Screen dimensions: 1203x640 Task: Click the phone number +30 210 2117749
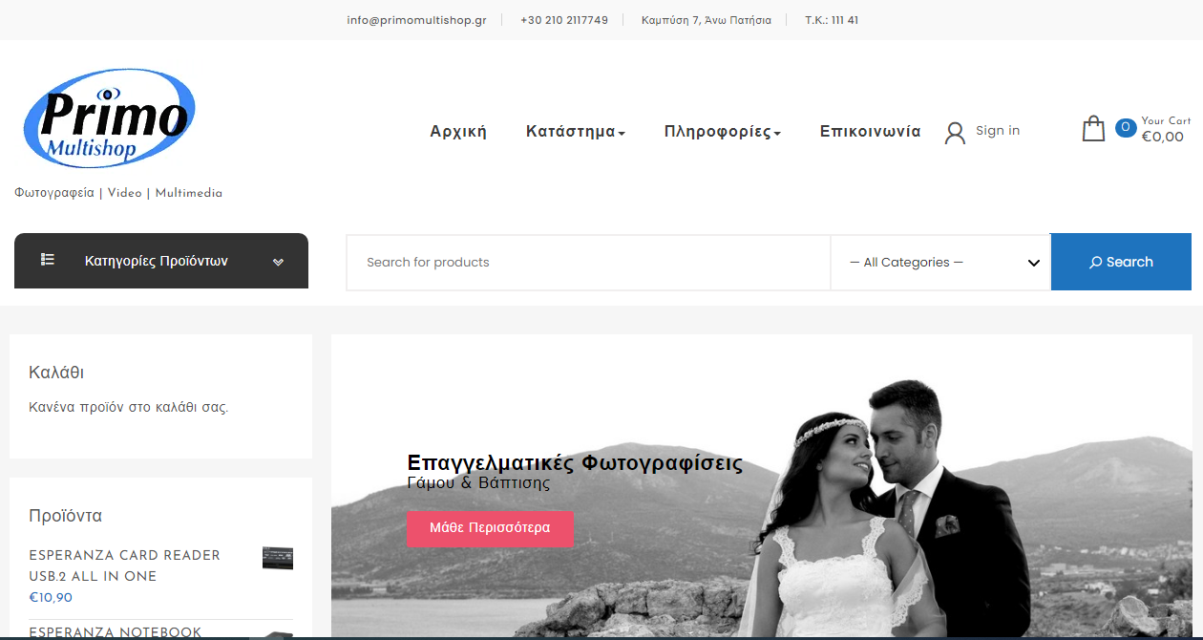pyautogui.click(x=563, y=20)
